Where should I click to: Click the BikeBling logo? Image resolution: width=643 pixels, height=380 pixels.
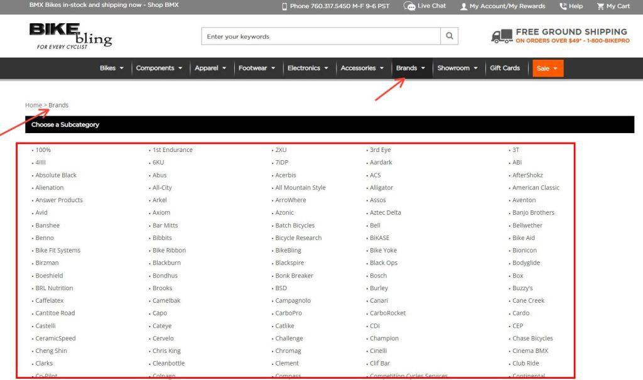click(x=70, y=36)
